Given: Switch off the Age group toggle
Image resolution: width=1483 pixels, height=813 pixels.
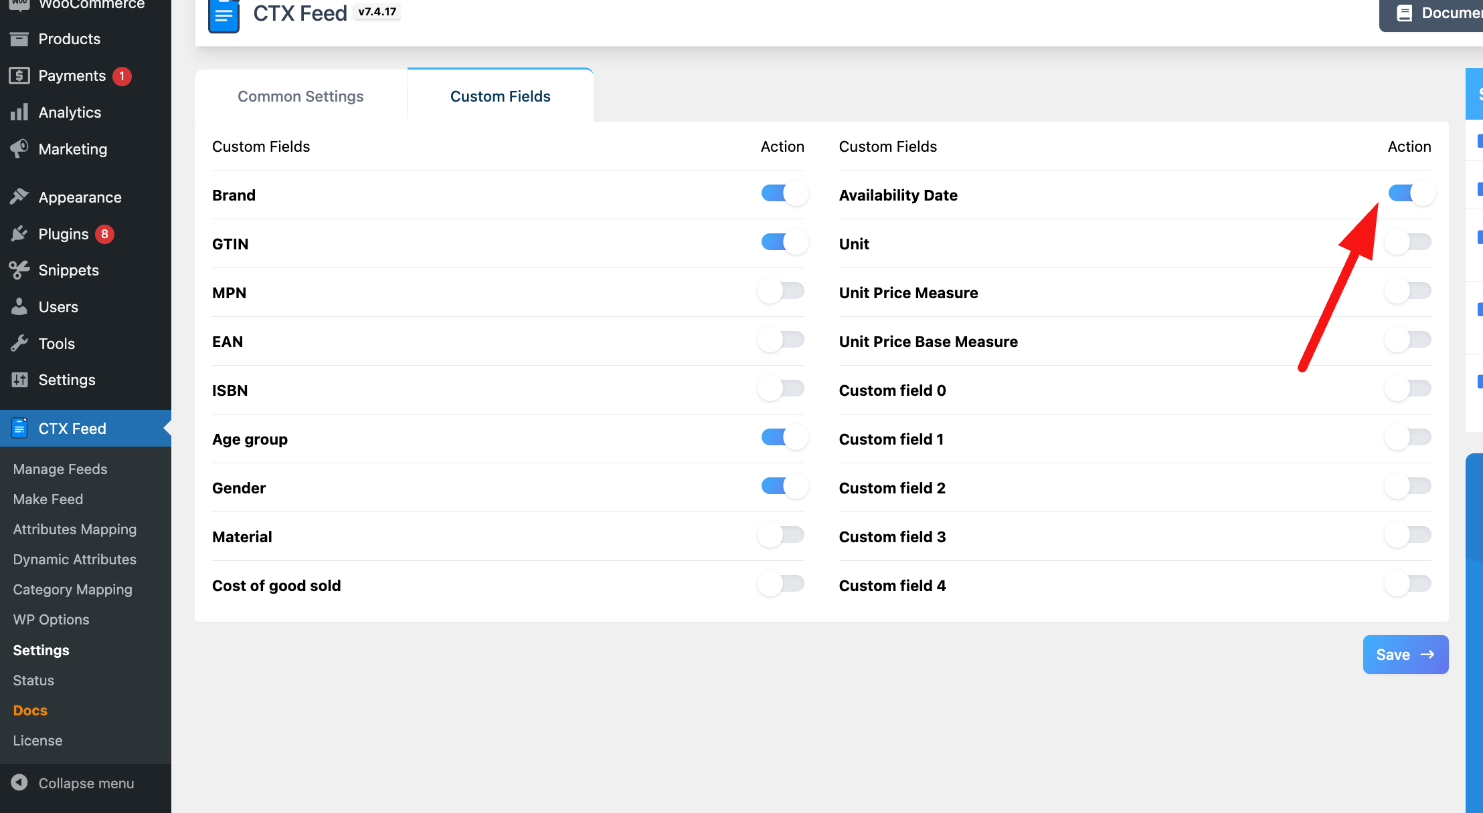Looking at the screenshot, I should point(783,438).
